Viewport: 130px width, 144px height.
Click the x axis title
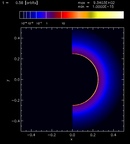coord(71,139)
